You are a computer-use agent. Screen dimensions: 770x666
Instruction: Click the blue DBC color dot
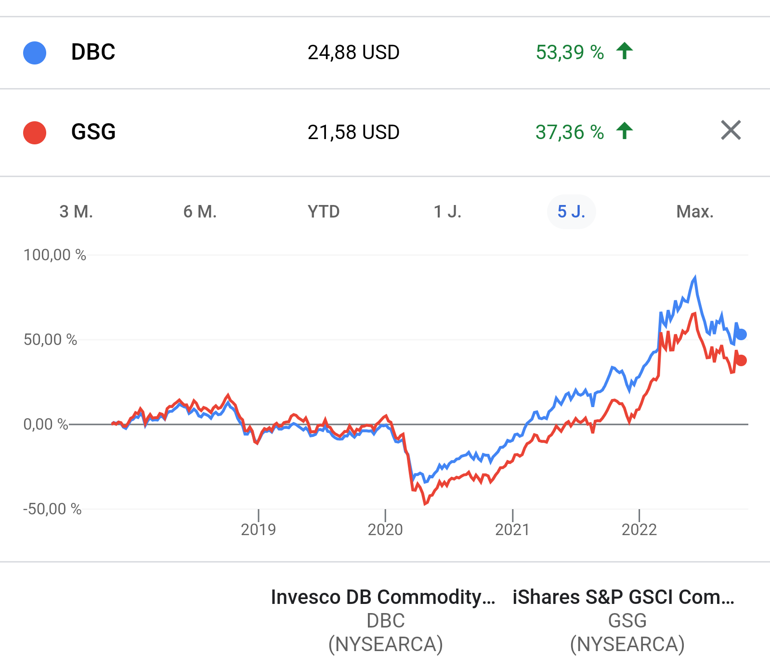[x=35, y=53]
